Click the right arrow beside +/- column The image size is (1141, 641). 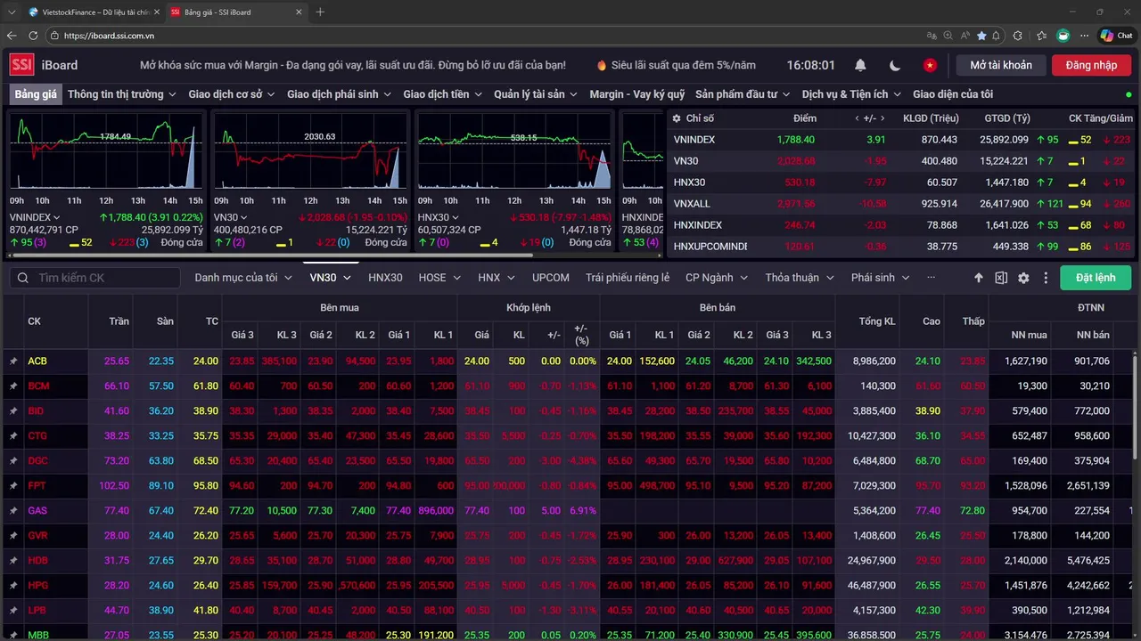point(882,118)
